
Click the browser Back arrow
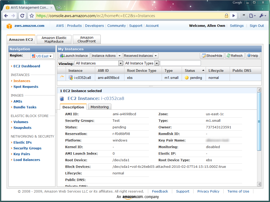6,16
